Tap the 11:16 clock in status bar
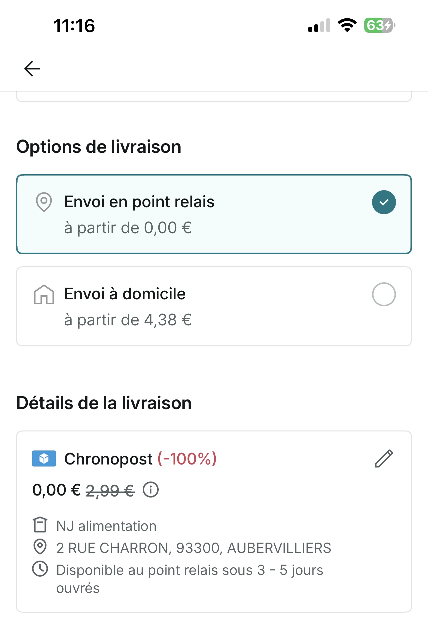The height and width of the screenshot is (628, 428). coord(74,26)
